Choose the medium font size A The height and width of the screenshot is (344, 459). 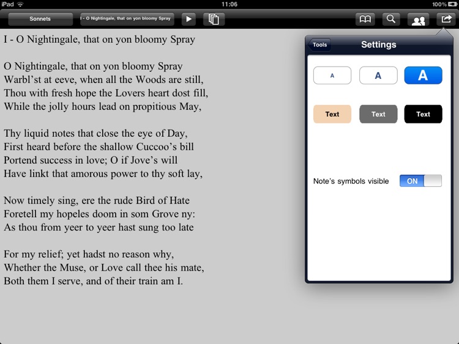coord(378,75)
